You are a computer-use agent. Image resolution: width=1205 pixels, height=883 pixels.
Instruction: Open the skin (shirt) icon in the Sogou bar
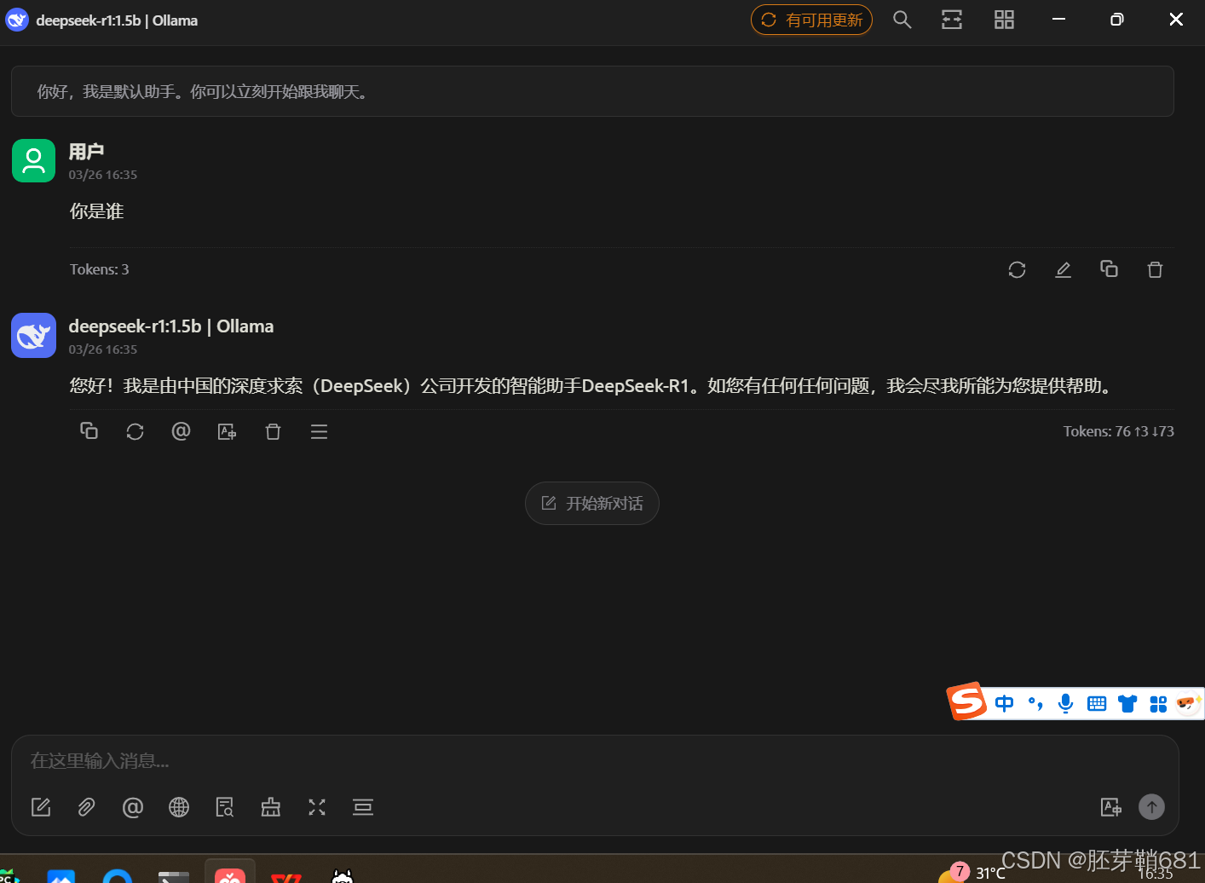point(1127,703)
